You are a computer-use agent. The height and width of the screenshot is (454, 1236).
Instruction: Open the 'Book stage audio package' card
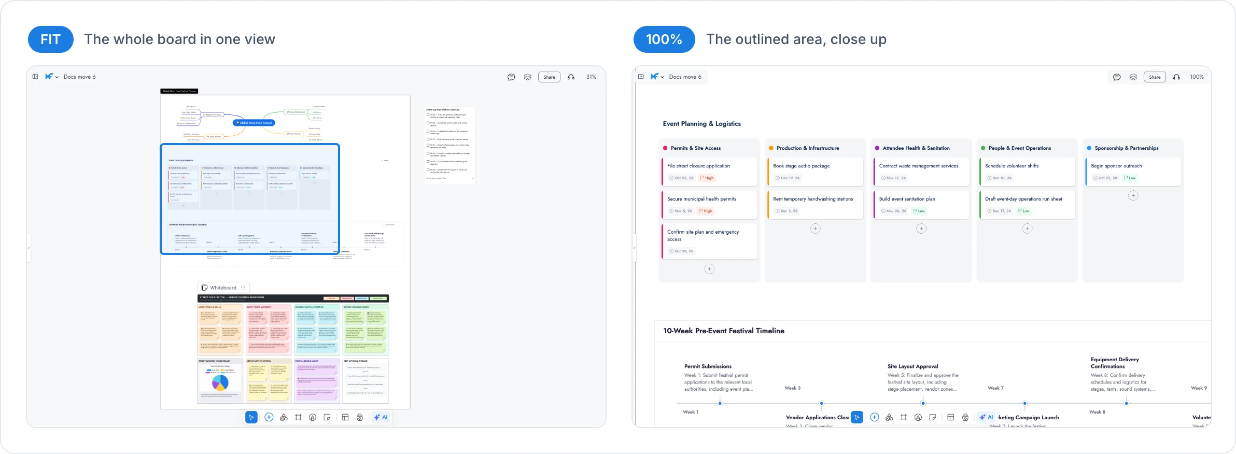(815, 172)
